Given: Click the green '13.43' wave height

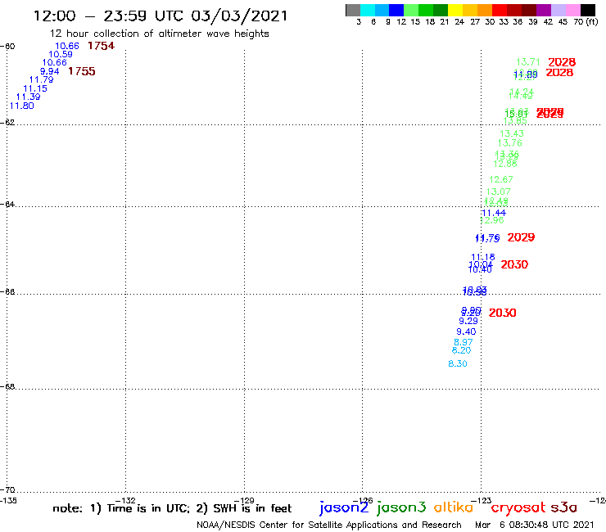Looking at the screenshot, I should pyautogui.click(x=512, y=134).
